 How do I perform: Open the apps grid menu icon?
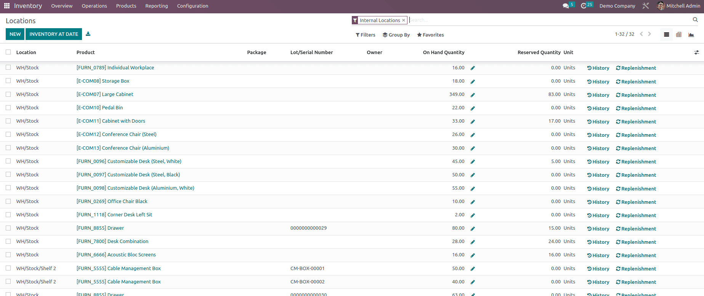[x=7, y=6]
